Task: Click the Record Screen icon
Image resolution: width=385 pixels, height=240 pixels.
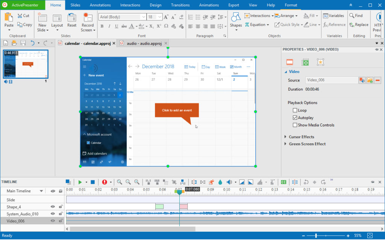Action: tap(87, 17)
